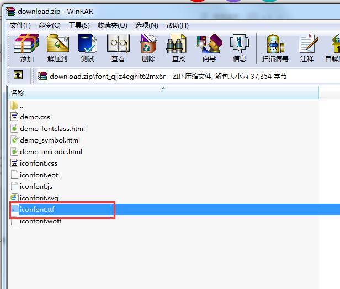Run the Test (测试) archive tool

[88, 43]
